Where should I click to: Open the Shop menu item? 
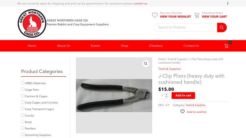[x=125, y=46]
